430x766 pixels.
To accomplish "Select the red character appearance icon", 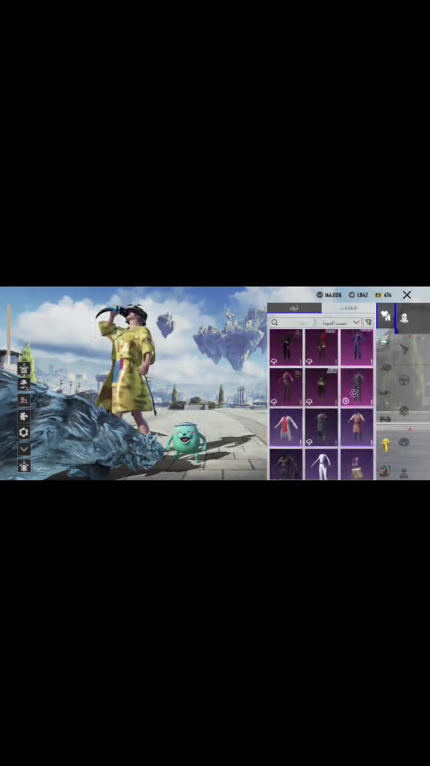I will tap(24, 401).
